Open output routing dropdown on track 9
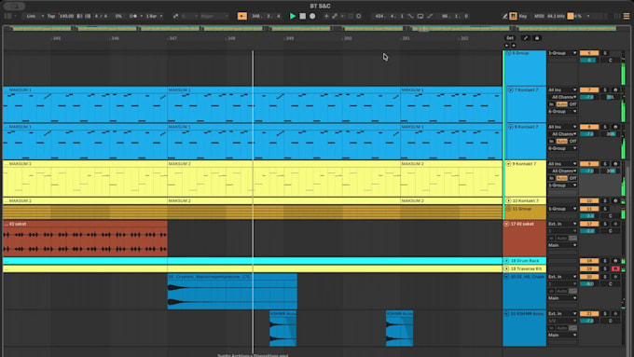This screenshot has width=634, height=357. point(562,185)
